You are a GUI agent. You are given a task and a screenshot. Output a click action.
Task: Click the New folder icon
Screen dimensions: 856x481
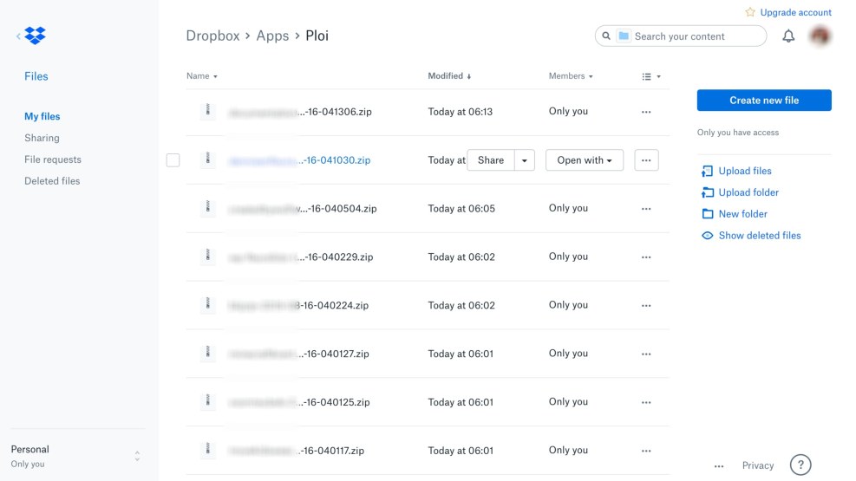[708, 214]
